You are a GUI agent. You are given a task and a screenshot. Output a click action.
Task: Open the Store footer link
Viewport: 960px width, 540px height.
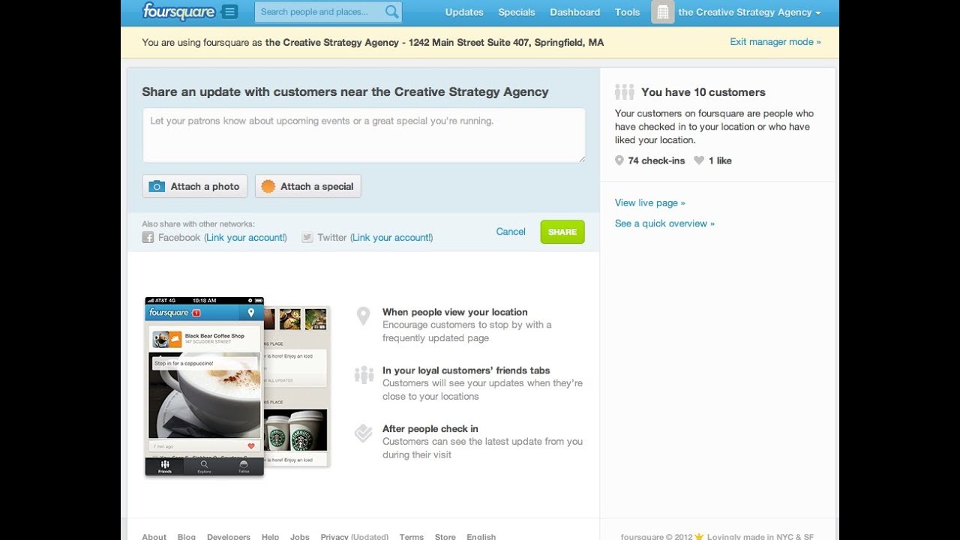coord(445,536)
